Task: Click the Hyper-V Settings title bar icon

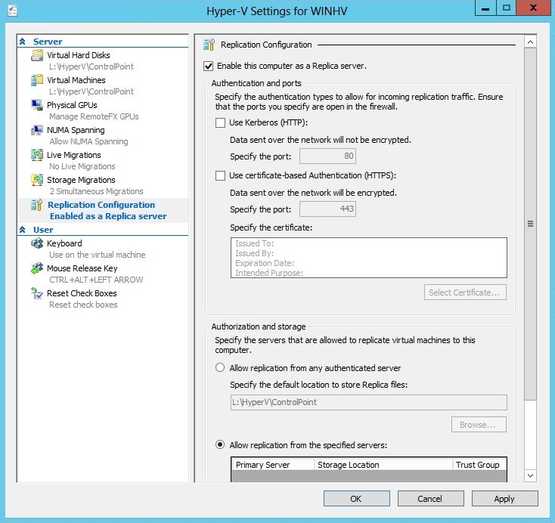Action: (12, 11)
